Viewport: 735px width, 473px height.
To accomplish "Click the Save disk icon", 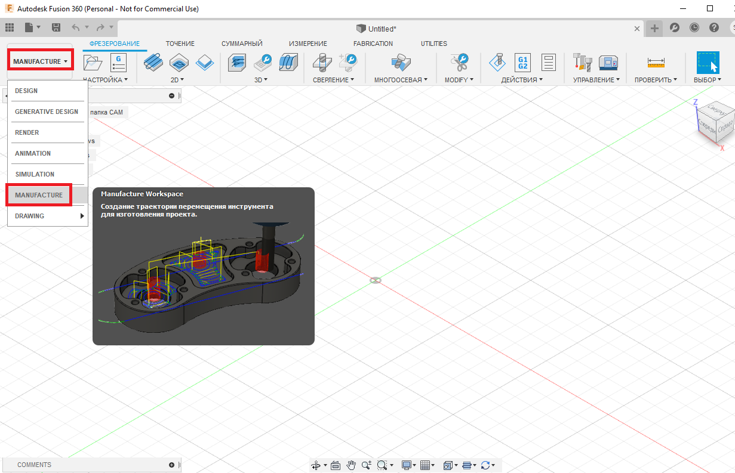I will [x=56, y=27].
